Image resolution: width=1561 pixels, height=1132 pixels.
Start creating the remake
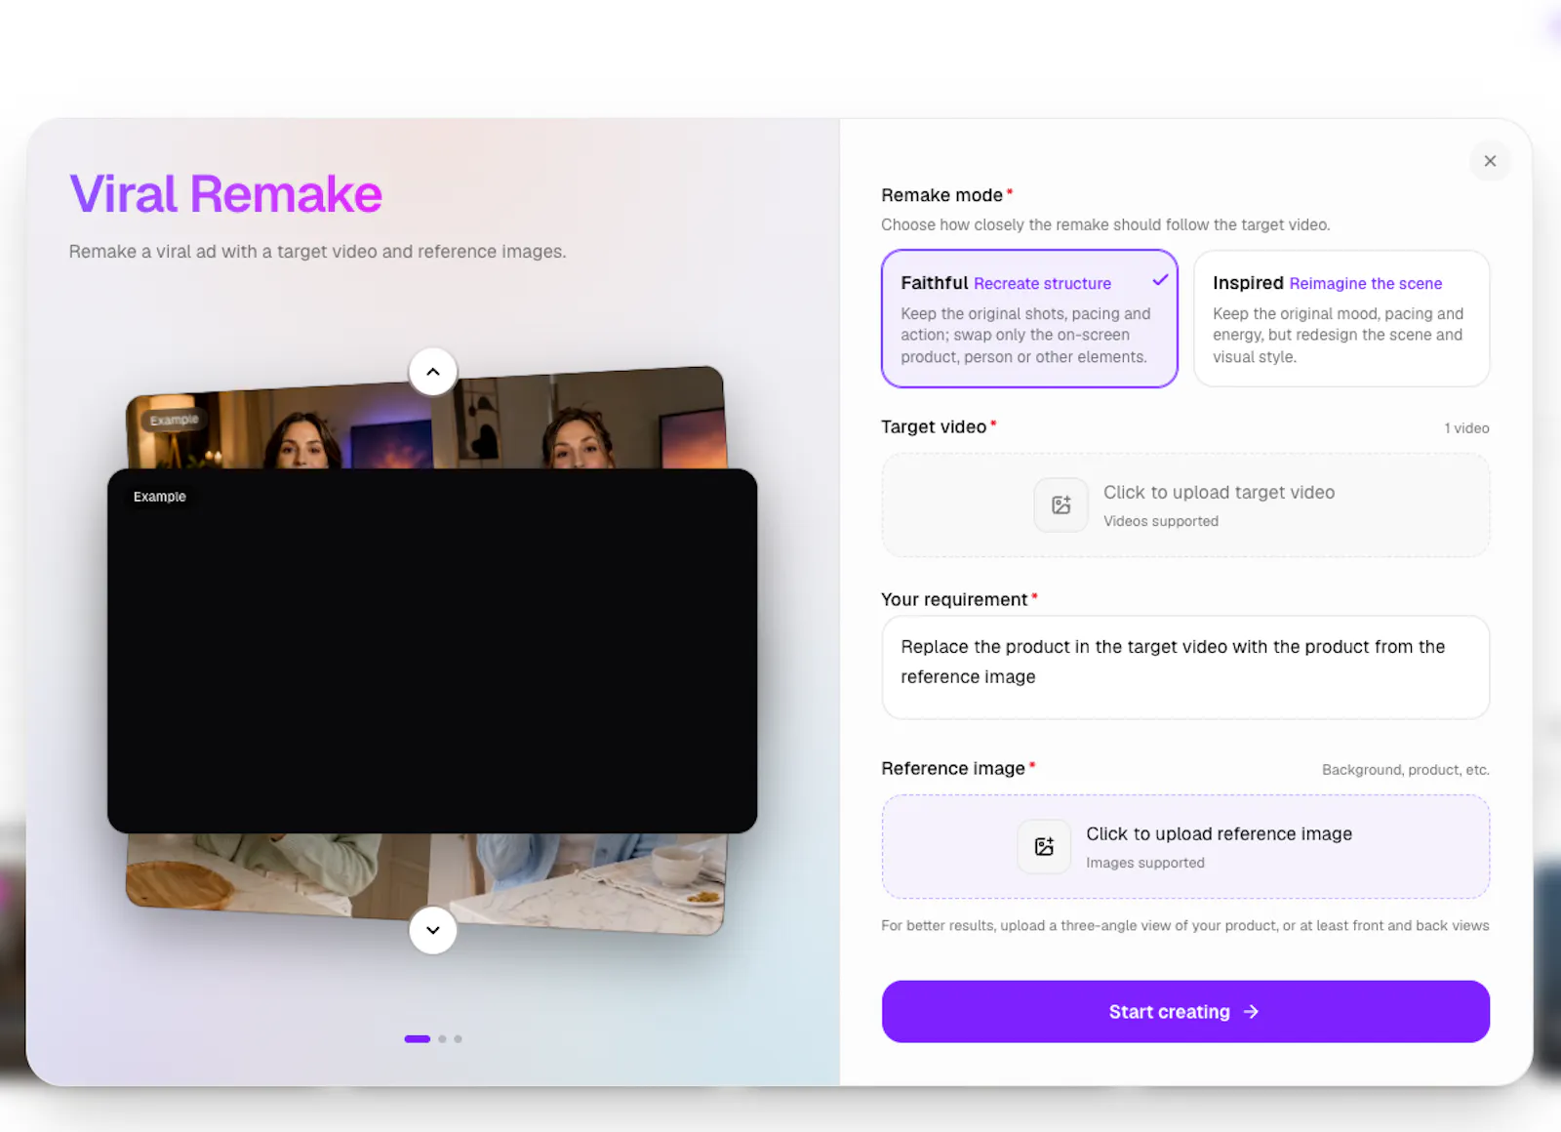pyautogui.click(x=1185, y=1012)
